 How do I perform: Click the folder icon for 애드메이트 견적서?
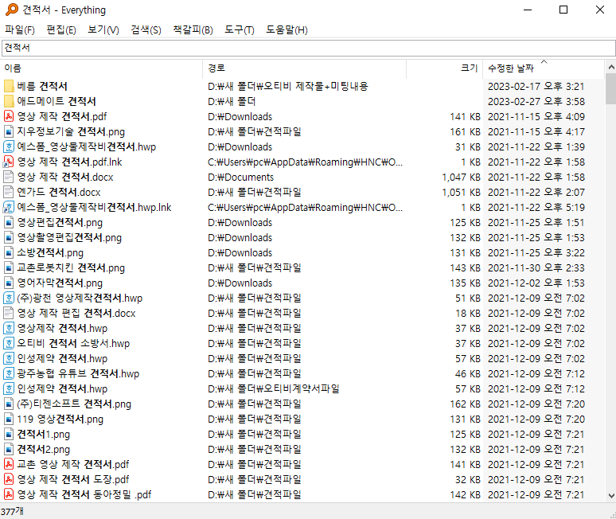9,101
